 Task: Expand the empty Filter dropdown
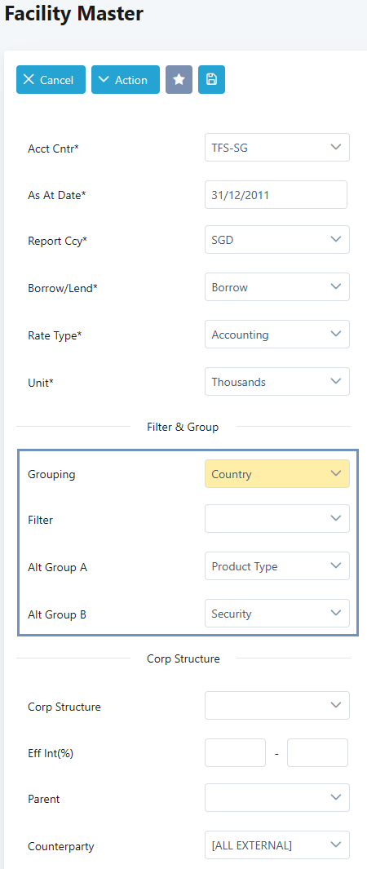tap(277, 519)
